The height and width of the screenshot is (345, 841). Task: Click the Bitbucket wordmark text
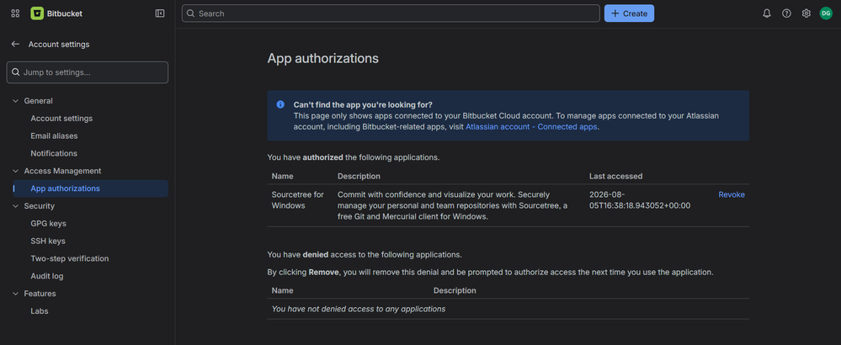(64, 13)
